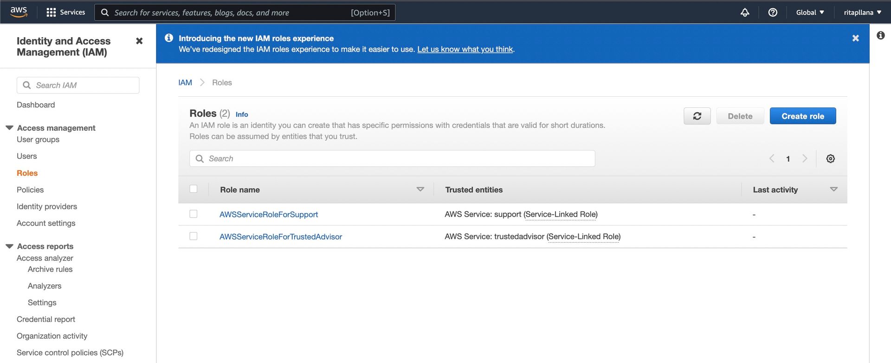Open Policies in the sidebar
The height and width of the screenshot is (363, 891).
pyautogui.click(x=30, y=189)
